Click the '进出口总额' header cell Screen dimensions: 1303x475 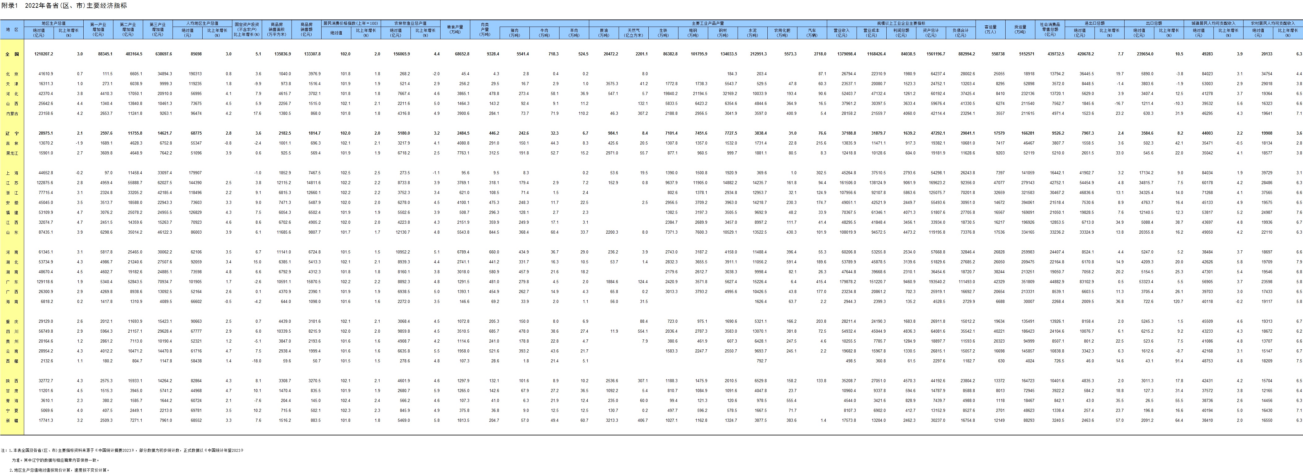[1095, 23]
